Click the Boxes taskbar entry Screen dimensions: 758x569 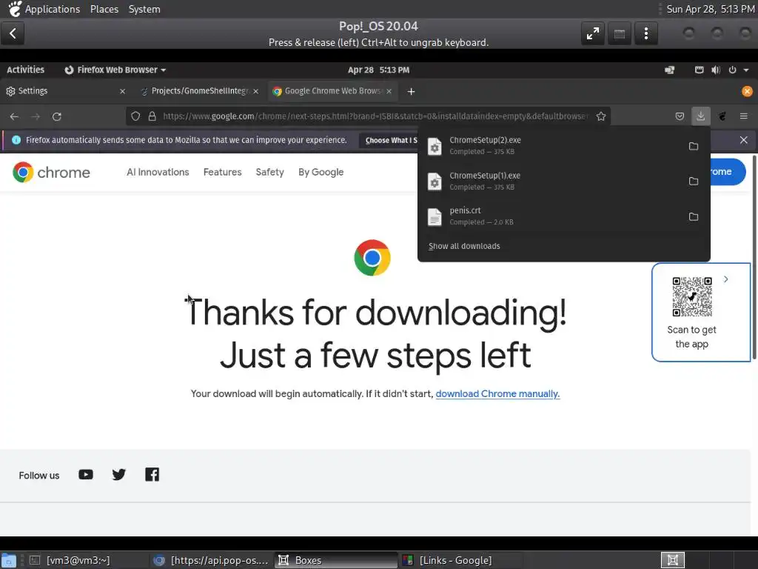tap(337, 560)
